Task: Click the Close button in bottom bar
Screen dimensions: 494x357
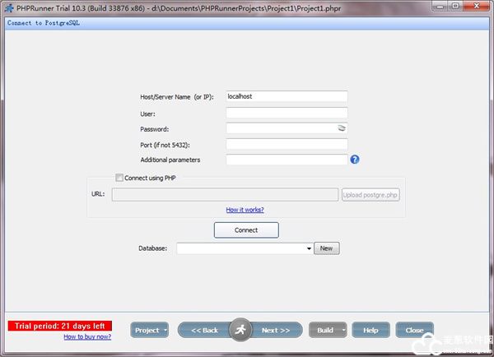Action: [x=415, y=330]
